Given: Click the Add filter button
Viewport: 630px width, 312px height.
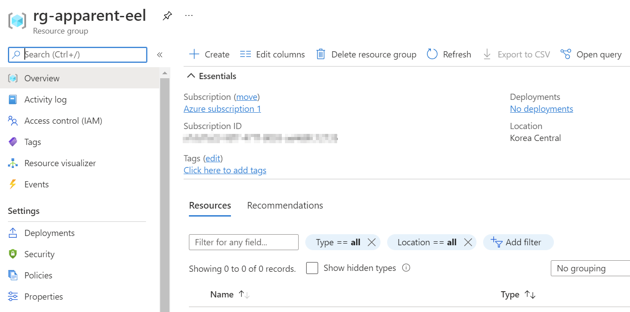Looking at the screenshot, I should pos(518,242).
